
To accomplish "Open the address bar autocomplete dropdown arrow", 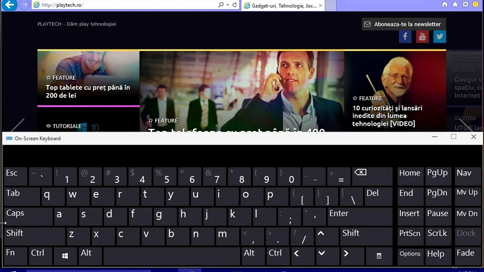I will [x=227, y=5].
